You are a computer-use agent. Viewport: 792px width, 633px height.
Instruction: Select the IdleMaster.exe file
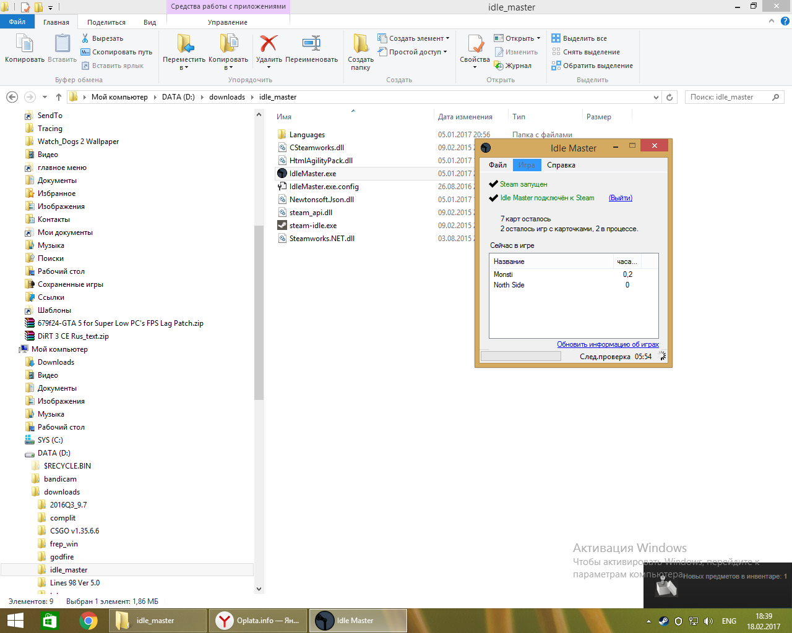[x=313, y=174]
